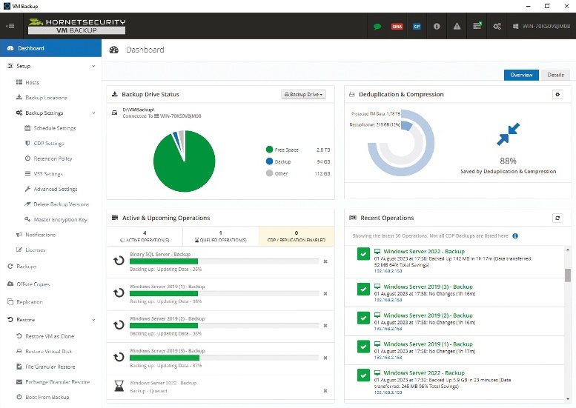Select the CDP / Replication Enabled tab
Viewport: 576px width, 408px height.
(297, 236)
